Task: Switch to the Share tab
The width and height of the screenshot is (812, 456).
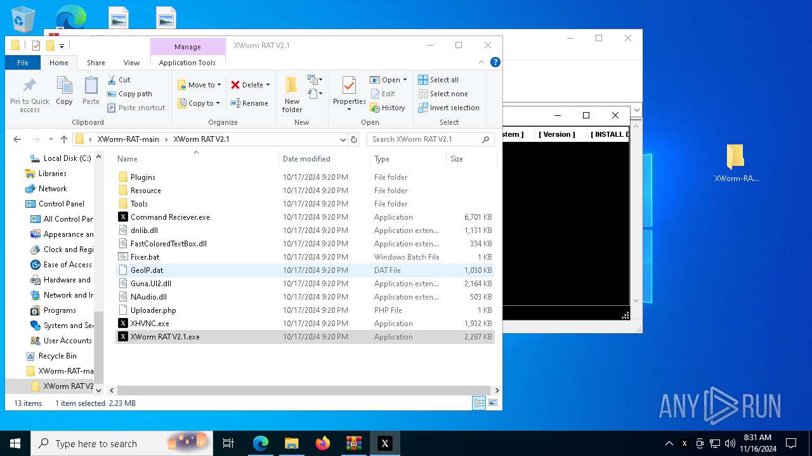Action: coord(96,63)
